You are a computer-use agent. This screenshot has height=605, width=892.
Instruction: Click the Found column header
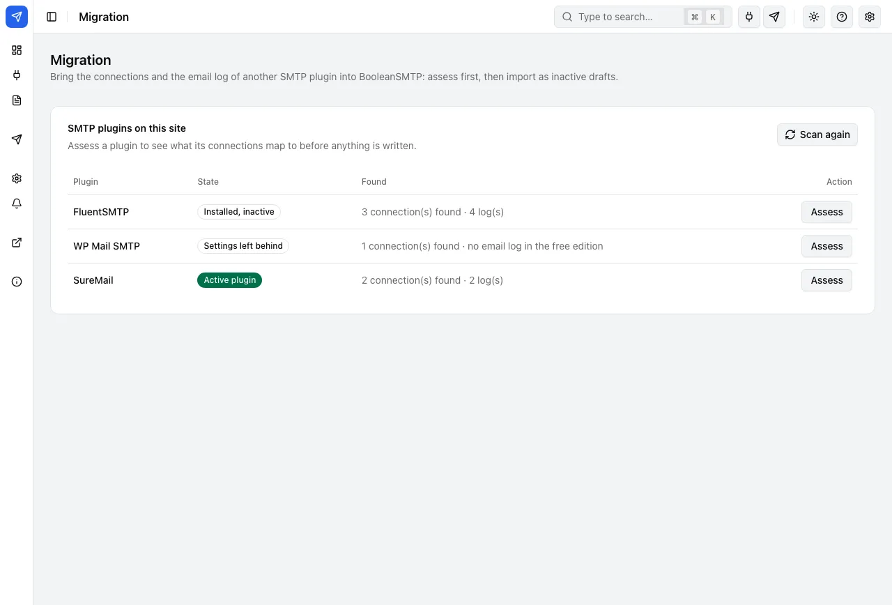(374, 182)
